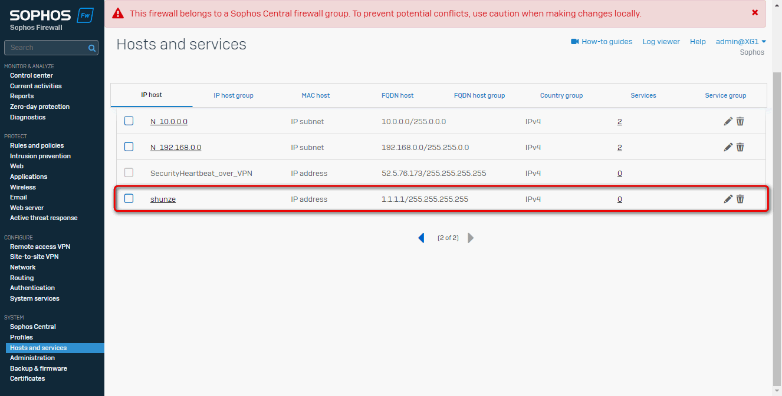Click the page vertical scrollbar
This screenshot has height=396, width=782.
tap(777, 224)
